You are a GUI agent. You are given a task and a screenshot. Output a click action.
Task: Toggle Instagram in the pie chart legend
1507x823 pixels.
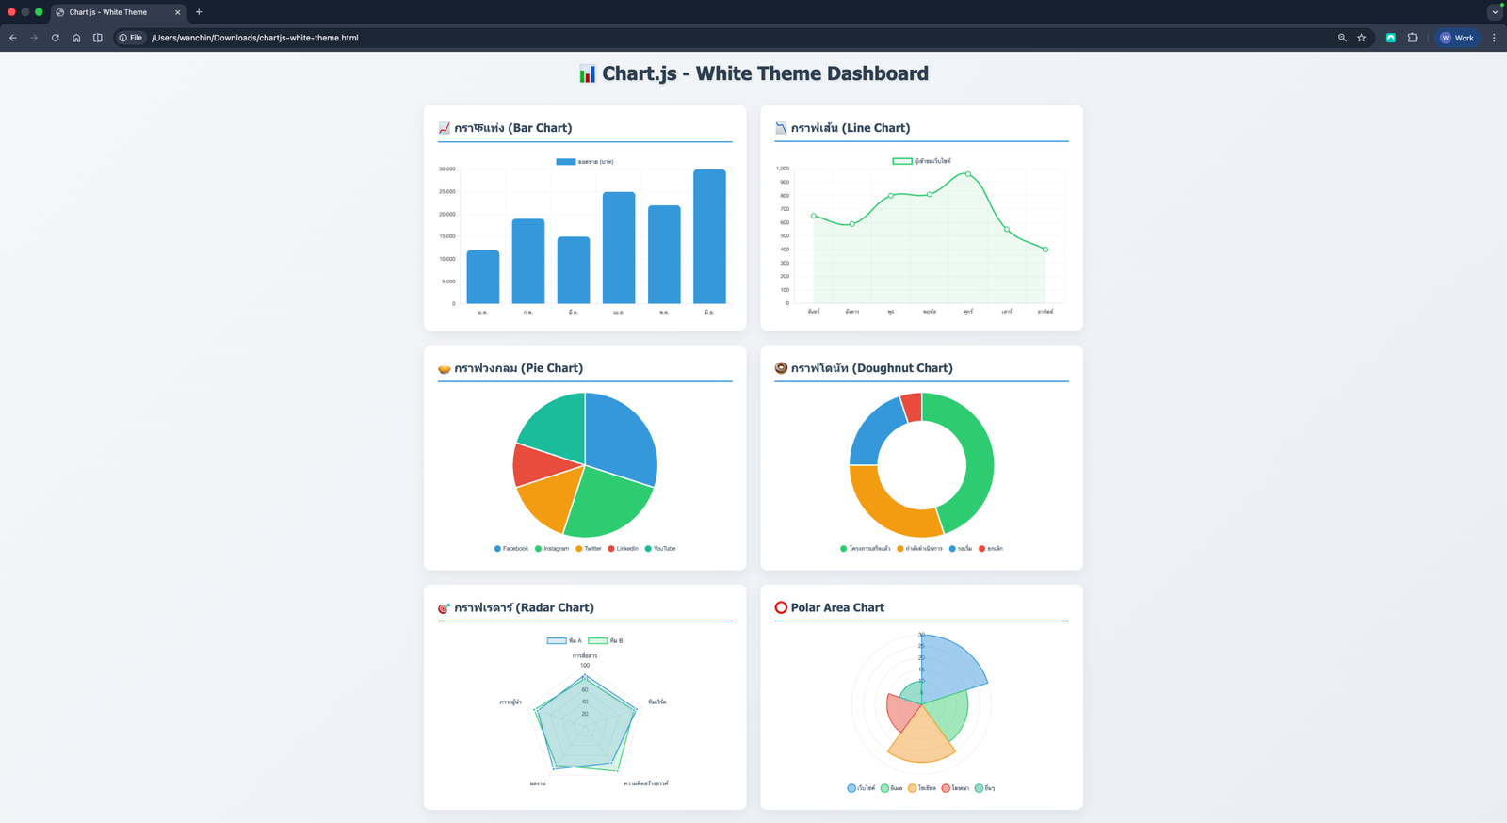coord(552,548)
